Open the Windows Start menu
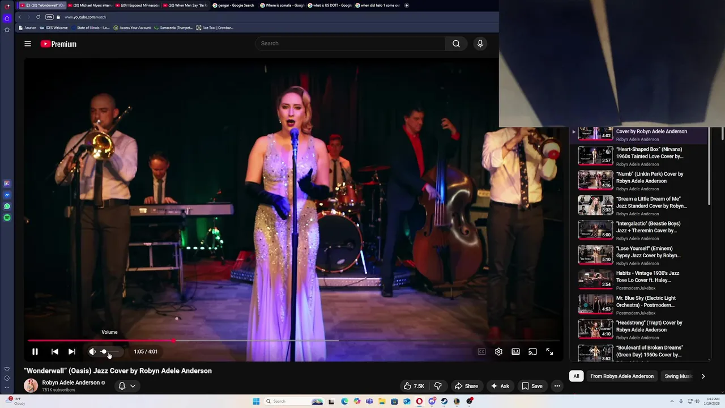The width and height of the screenshot is (725, 408). (256, 401)
